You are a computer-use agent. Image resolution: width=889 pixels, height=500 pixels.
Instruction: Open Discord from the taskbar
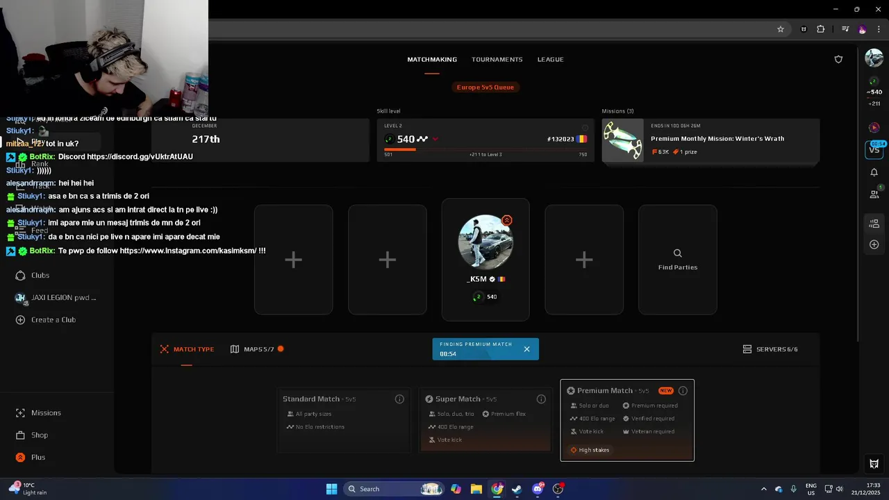pos(538,489)
